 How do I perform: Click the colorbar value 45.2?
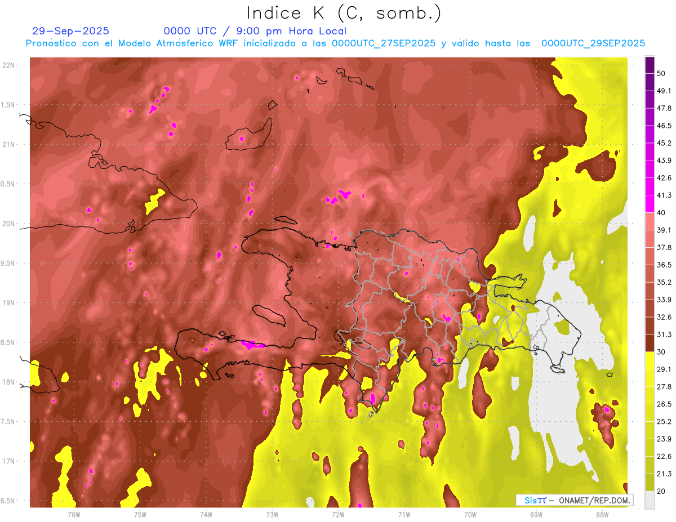(x=664, y=143)
